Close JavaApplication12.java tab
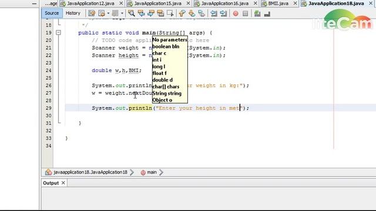376x211 pixels. 121,4
